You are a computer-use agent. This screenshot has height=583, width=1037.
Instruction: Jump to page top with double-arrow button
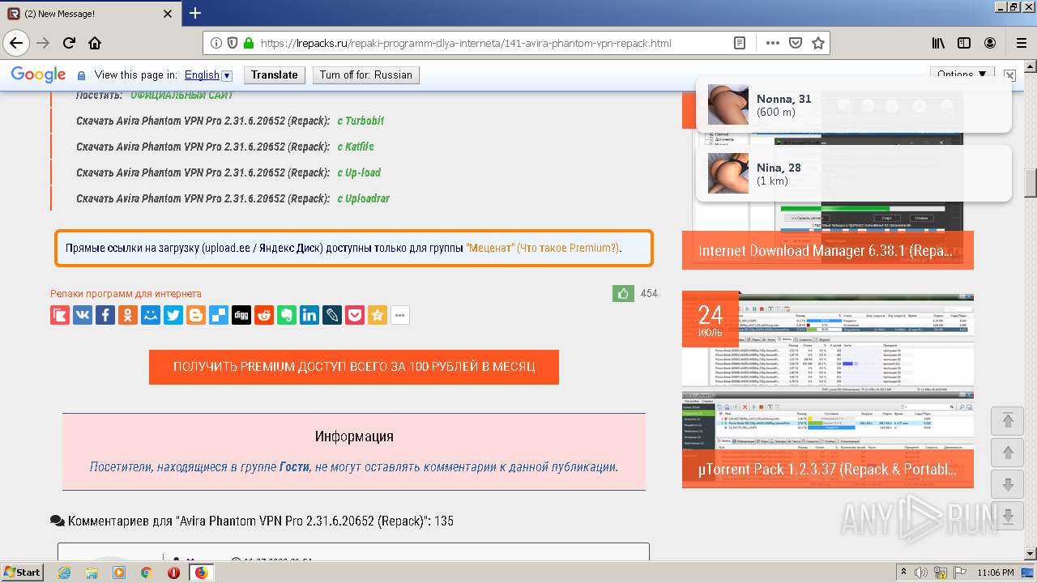click(x=1008, y=420)
